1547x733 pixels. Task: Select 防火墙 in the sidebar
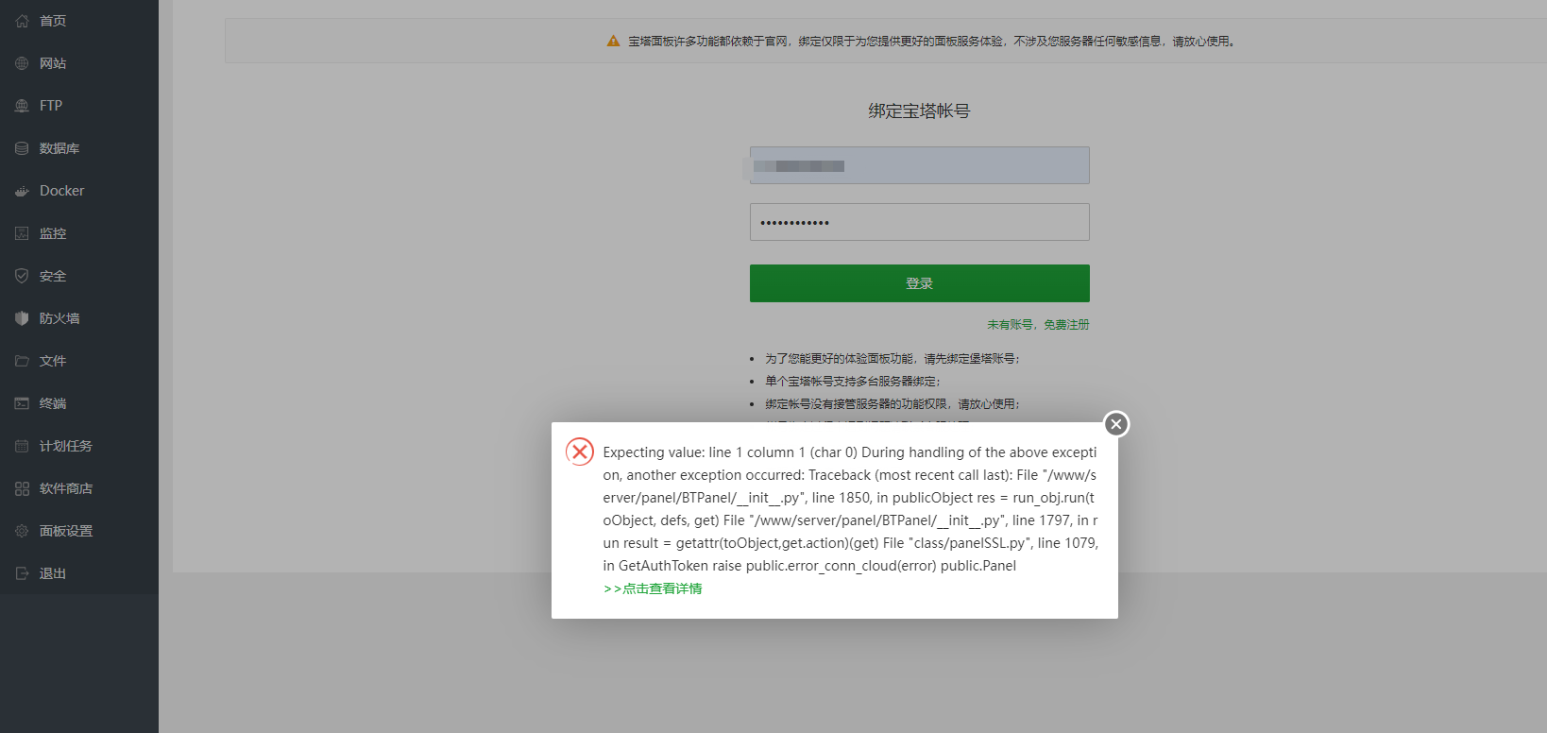(x=79, y=318)
